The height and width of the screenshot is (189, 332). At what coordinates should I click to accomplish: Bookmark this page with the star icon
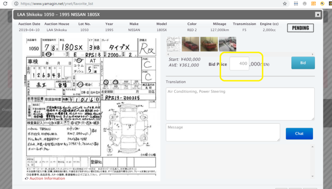tap(285, 4)
